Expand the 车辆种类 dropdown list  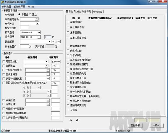[x=37, y=23]
